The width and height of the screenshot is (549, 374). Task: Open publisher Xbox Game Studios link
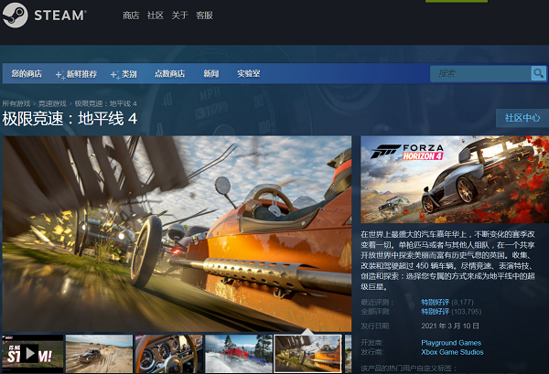[452, 352]
